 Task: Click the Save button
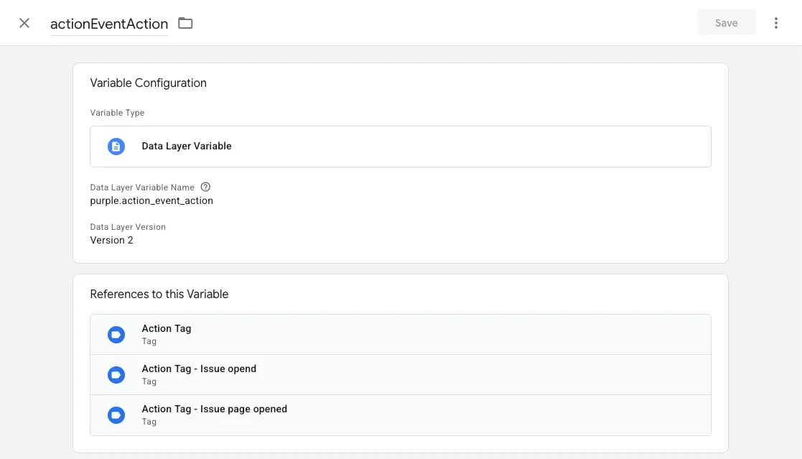[x=727, y=23]
